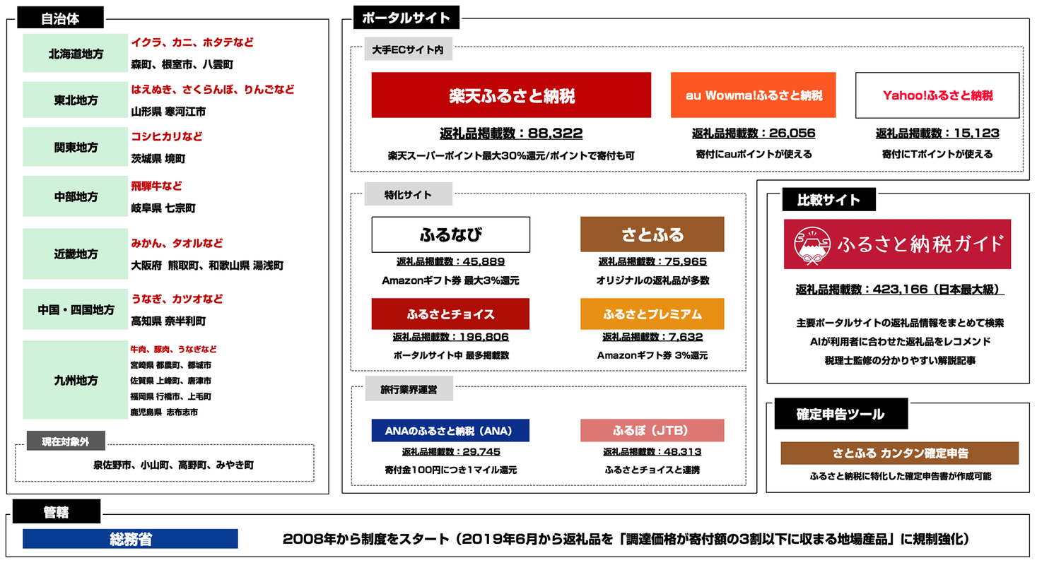Click the 現在対象外 label
Screen dimensions: 1037x565
click(65, 442)
